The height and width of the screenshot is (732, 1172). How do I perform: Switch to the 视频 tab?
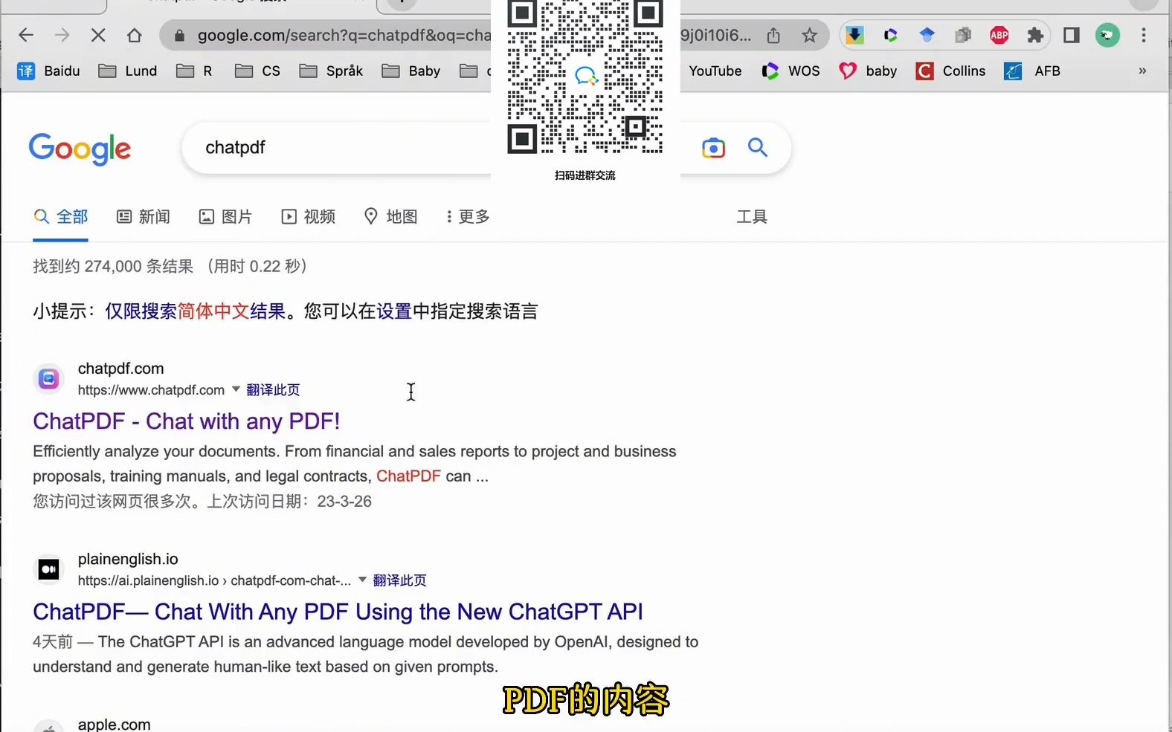pyautogui.click(x=308, y=216)
